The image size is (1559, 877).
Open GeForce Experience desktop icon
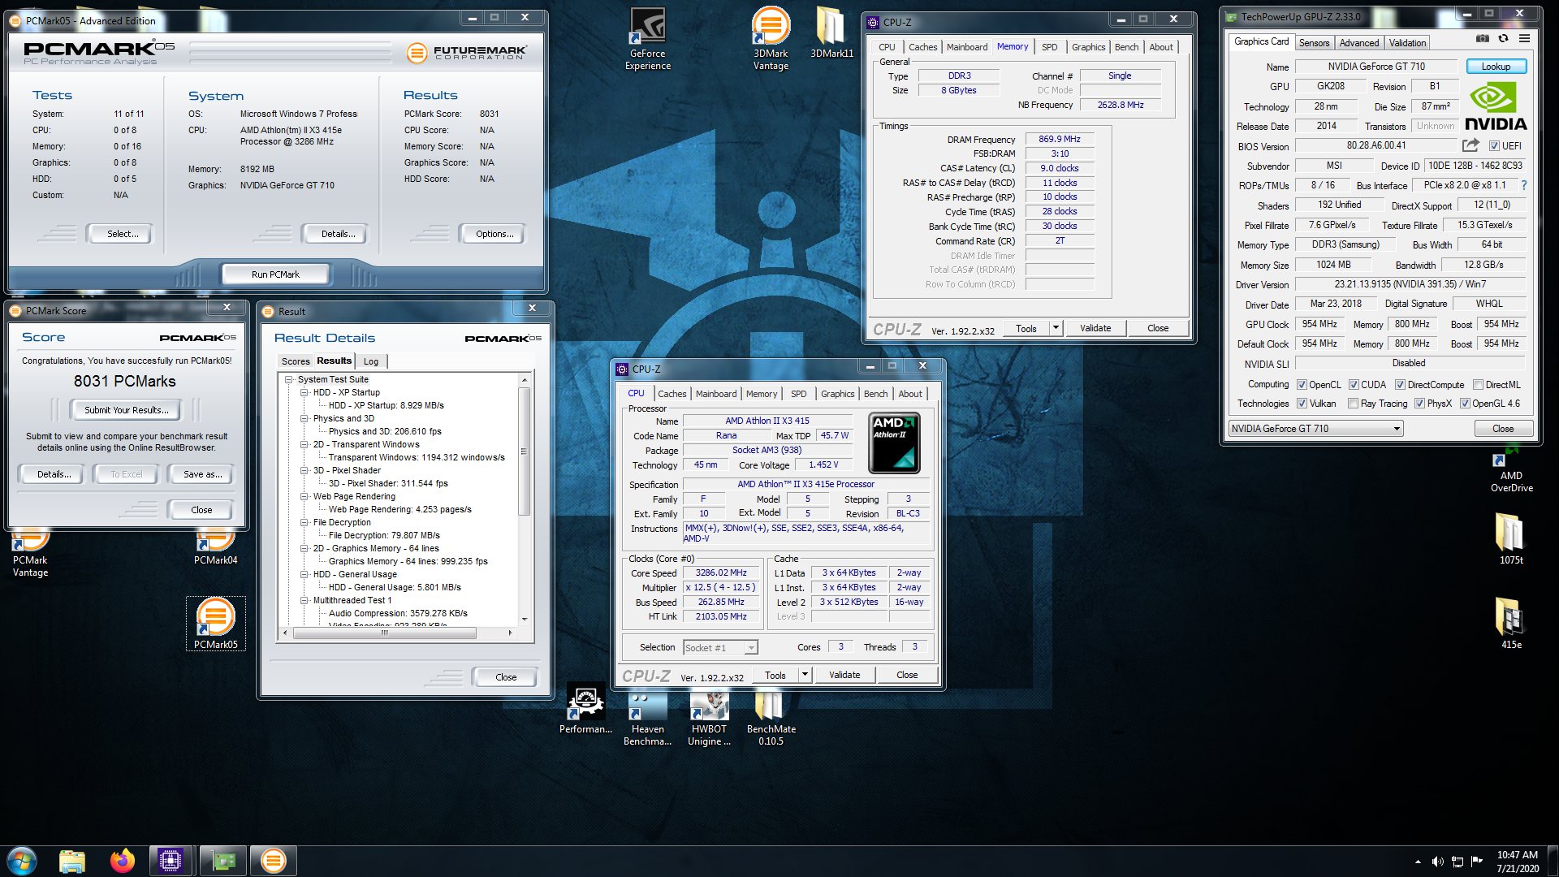pos(648,39)
